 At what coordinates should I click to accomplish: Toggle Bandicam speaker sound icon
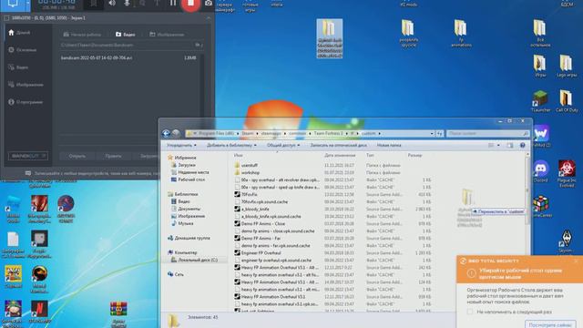tap(112, 4)
